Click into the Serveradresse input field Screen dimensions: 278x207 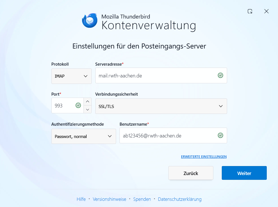pos(161,75)
